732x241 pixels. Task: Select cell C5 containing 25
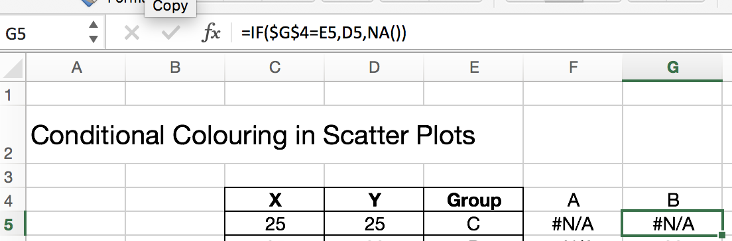click(274, 224)
